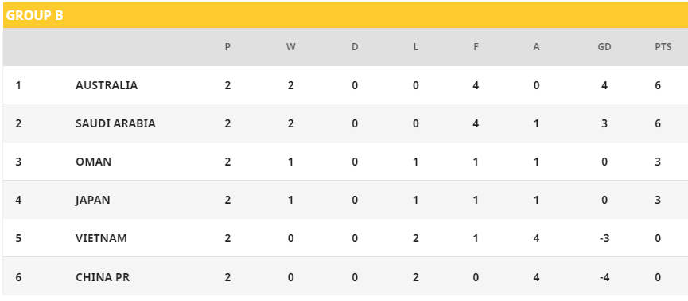This screenshot has height=301, width=688.
Task: Select the AUSTRALIA team name
Action: tap(107, 85)
